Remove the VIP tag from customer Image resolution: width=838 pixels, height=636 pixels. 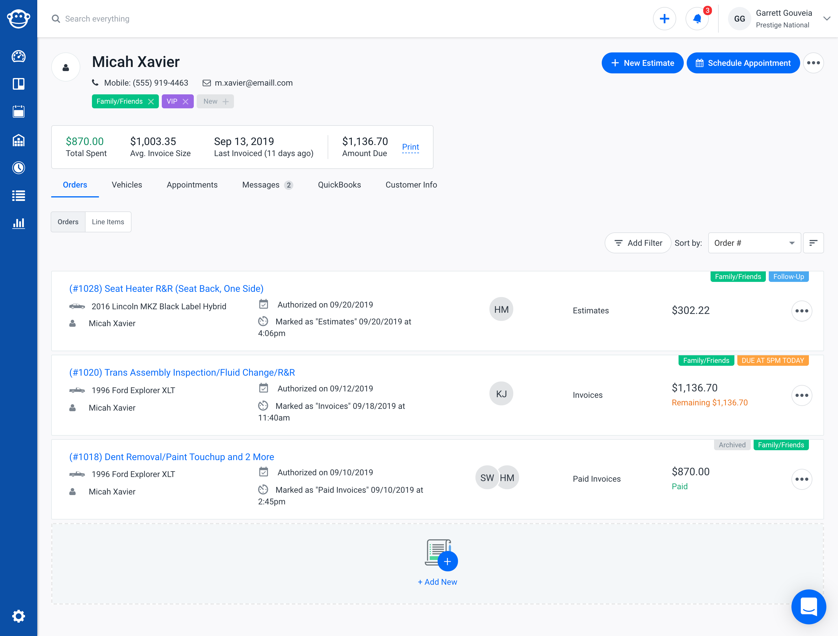coord(186,102)
